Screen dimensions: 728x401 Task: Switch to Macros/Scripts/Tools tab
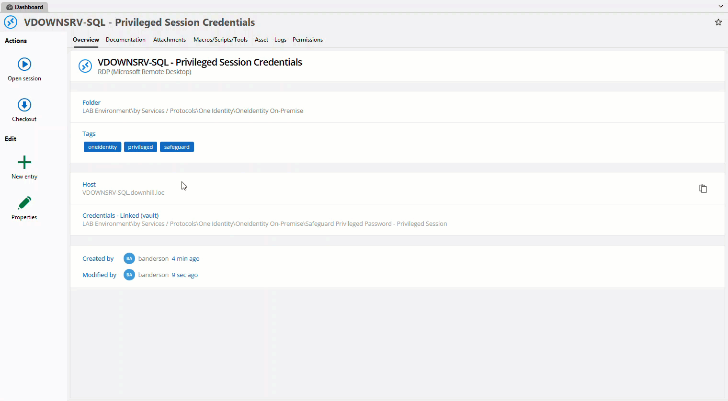220,40
